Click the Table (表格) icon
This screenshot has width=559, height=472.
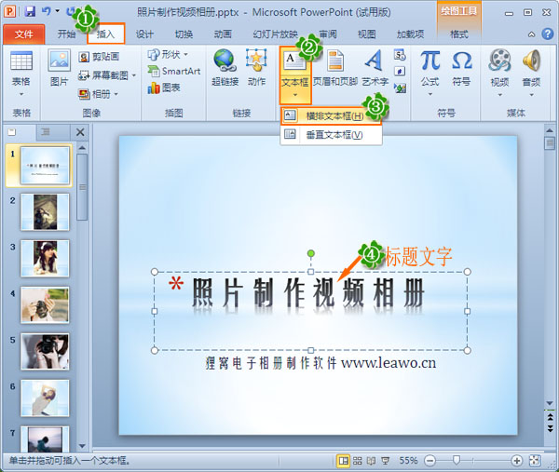[21, 61]
